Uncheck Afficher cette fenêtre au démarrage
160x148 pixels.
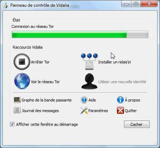tap(12, 124)
